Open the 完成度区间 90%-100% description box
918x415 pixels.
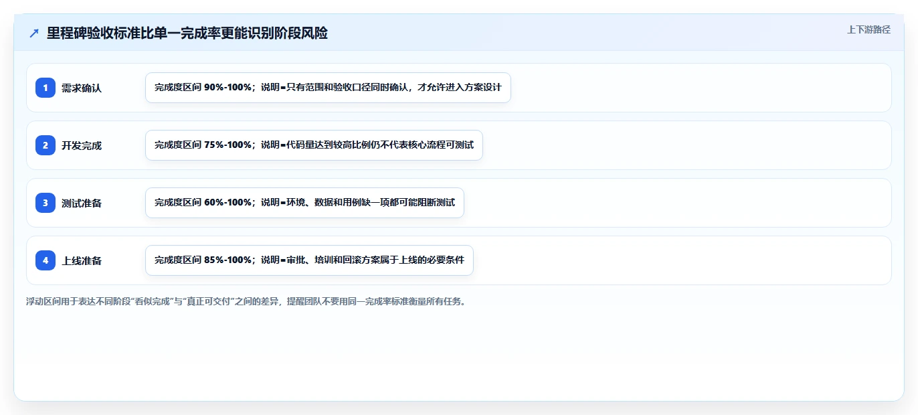328,88
